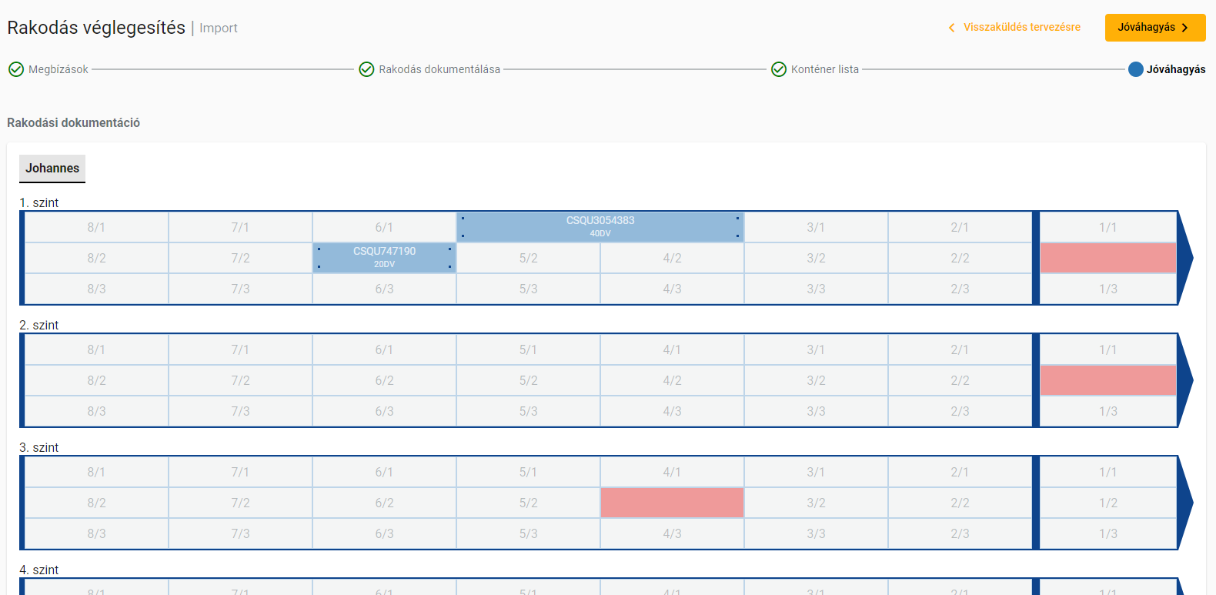Image resolution: width=1216 pixels, height=595 pixels.
Task: Click the red blocked cell on level 1
Action: (1107, 258)
